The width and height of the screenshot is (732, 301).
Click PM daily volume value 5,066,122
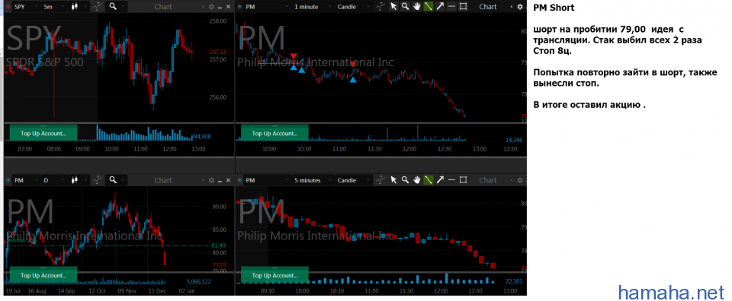198,281
